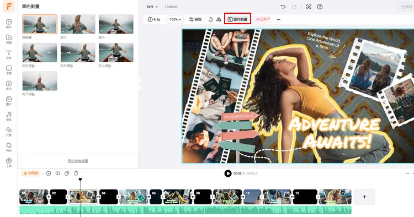Select scene 02 in the timeline
The image size is (414, 217).
click(x=58, y=197)
